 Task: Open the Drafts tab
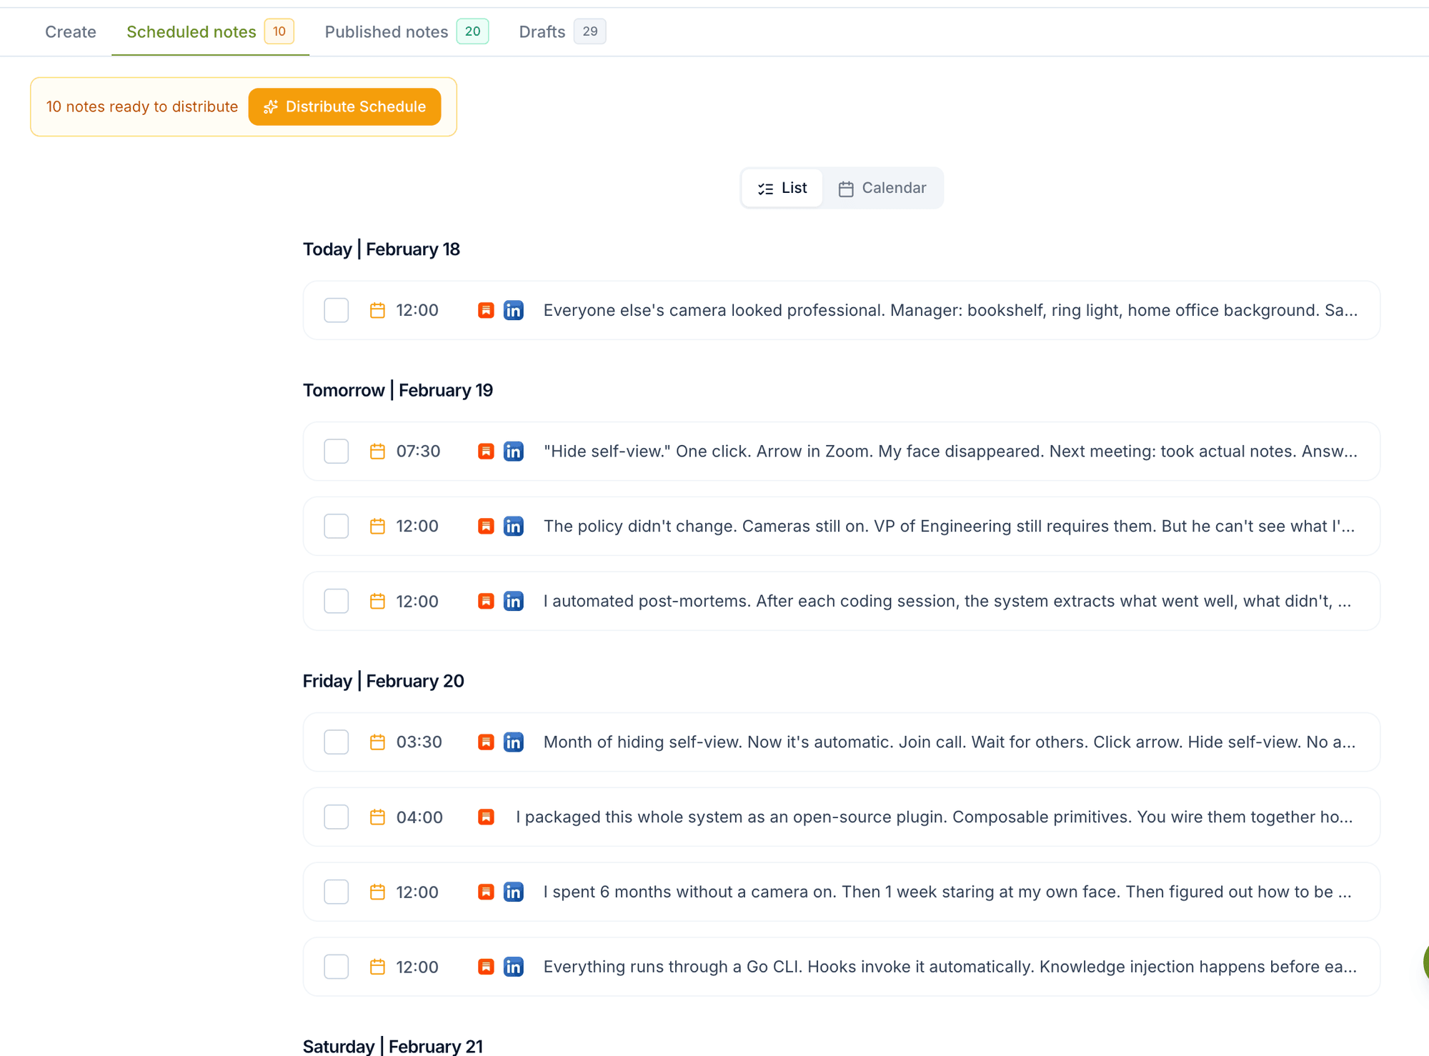(542, 31)
